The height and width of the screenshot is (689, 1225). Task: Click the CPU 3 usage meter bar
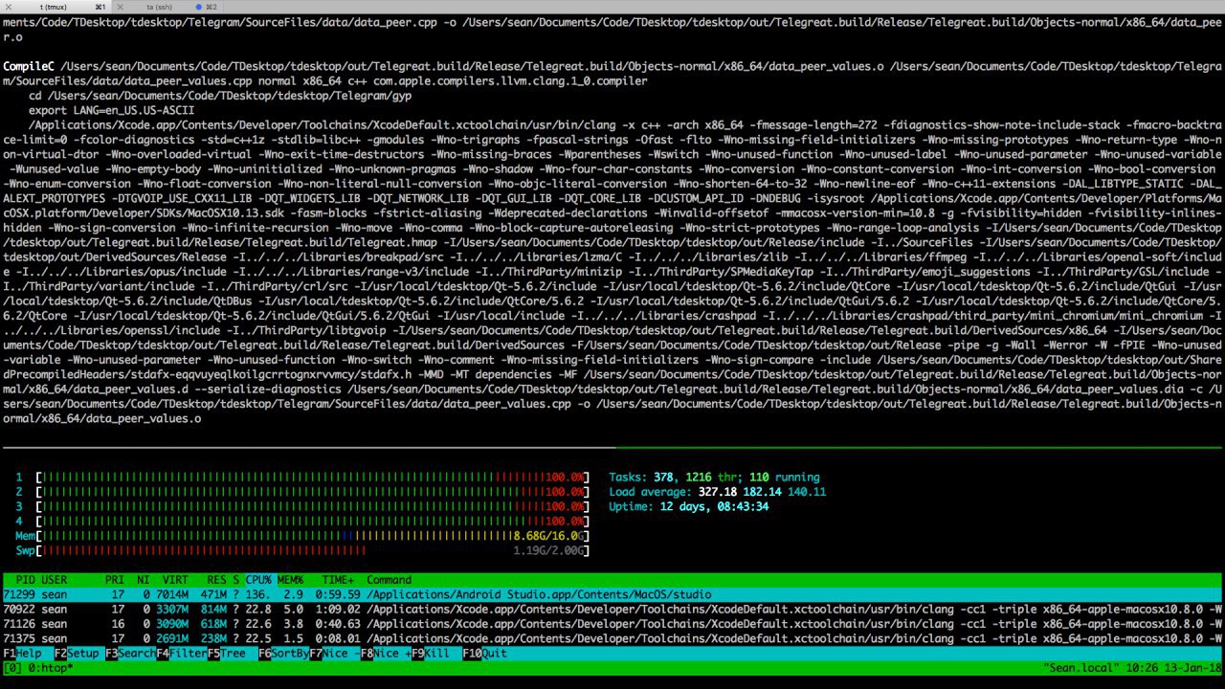pyautogui.click(x=312, y=506)
